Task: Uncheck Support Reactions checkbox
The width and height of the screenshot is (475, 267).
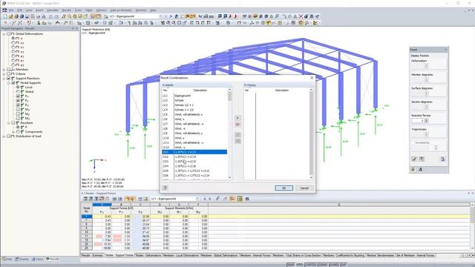Action: pos(8,79)
